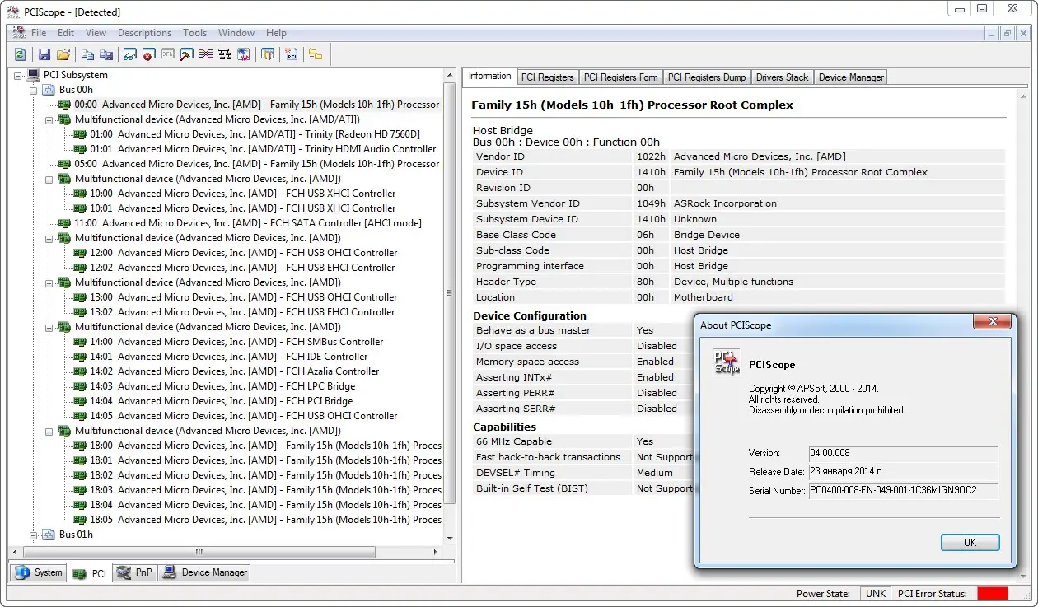Collapse the Bus 00h tree node
The height and width of the screenshot is (607, 1038).
(x=34, y=90)
